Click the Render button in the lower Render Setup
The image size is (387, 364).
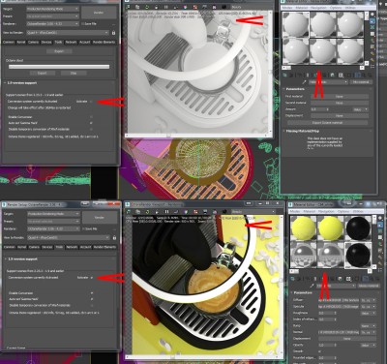pyautogui.click(x=100, y=218)
